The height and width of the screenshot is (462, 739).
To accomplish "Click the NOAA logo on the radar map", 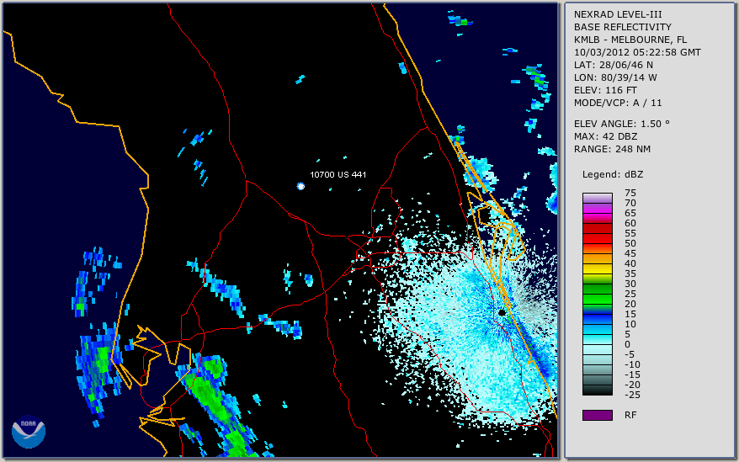I will coord(29,432).
